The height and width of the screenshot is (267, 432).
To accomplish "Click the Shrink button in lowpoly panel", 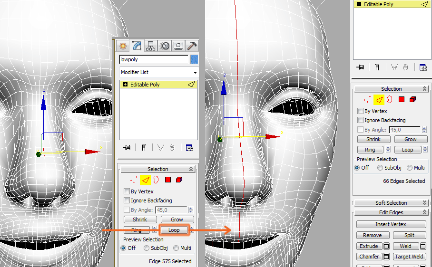I will point(140,219).
